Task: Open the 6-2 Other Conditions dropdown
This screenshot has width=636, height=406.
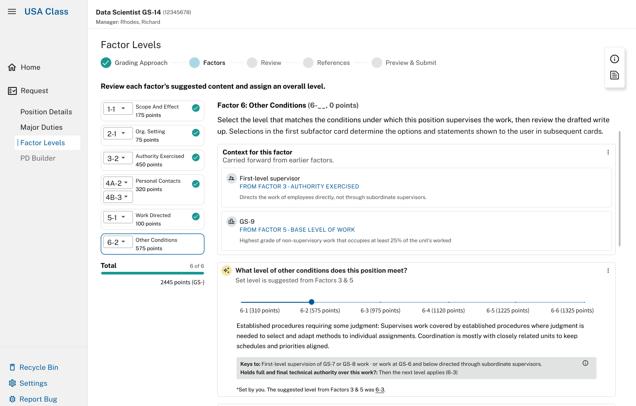Action: (118, 242)
